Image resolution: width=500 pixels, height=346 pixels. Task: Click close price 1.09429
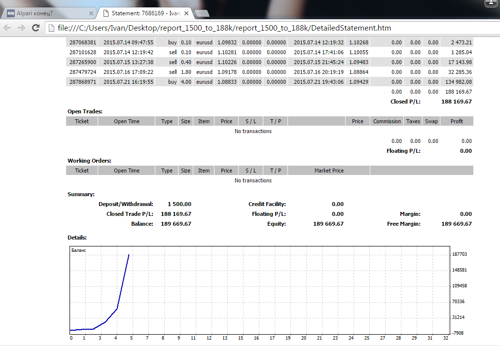coord(359,82)
